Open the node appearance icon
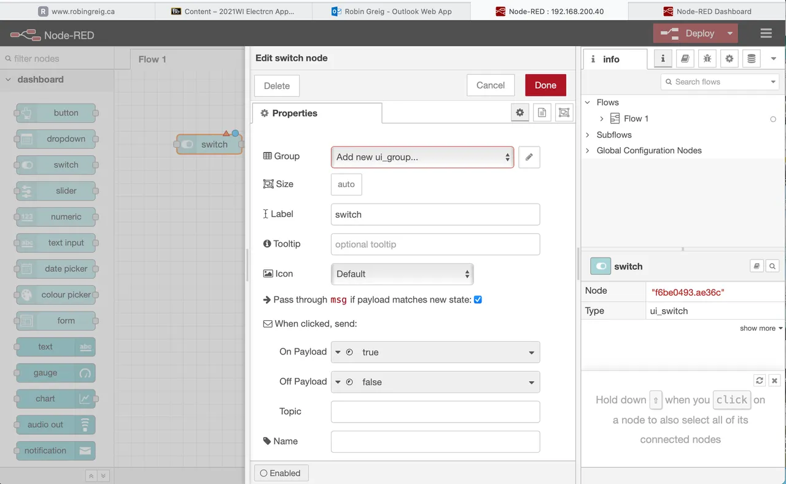The height and width of the screenshot is (484, 786). point(564,112)
